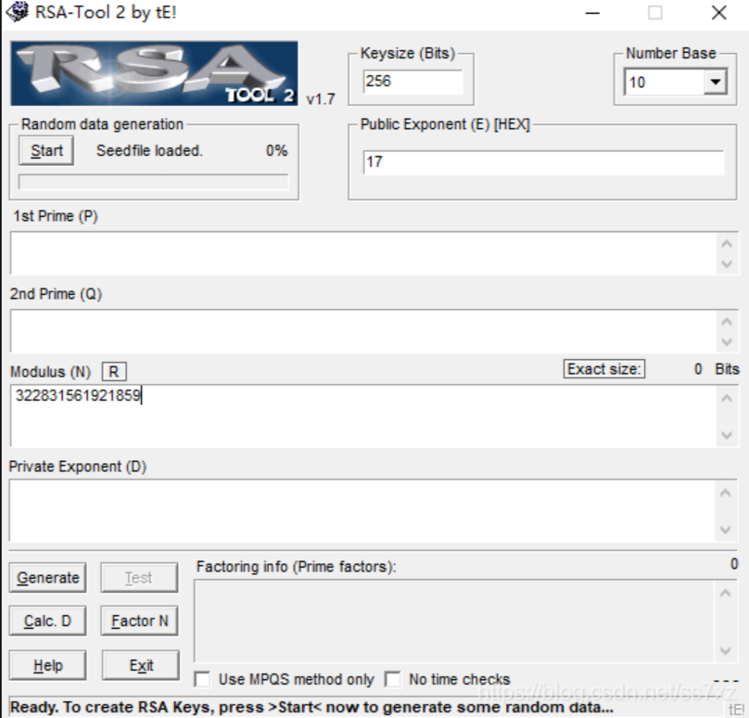The height and width of the screenshot is (718, 749).
Task: Click the Public Exponent (E) field
Action: click(x=542, y=162)
